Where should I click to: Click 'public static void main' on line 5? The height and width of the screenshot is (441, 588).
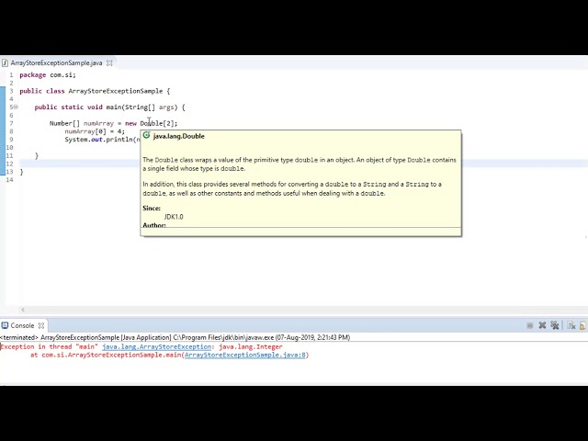[77, 107]
